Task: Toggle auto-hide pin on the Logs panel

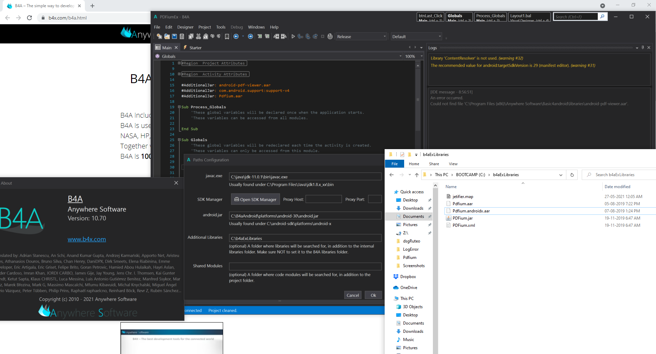Action: click(x=643, y=48)
